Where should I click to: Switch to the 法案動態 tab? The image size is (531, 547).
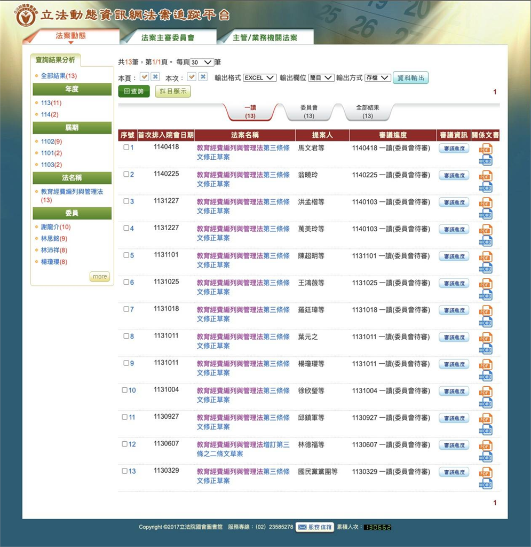pyautogui.click(x=71, y=36)
